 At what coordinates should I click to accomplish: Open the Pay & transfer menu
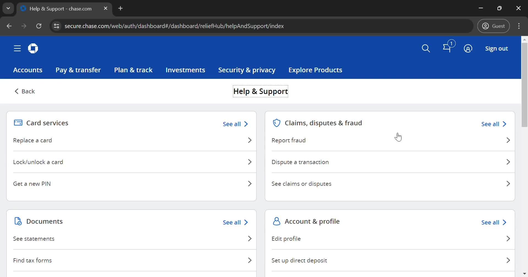coord(78,70)
